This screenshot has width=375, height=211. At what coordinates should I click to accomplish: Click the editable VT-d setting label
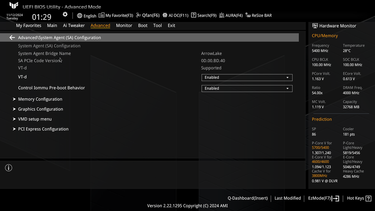[x=22, y=77]
